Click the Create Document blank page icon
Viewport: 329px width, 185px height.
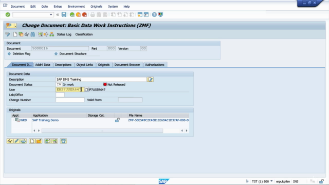(x=15, y=34)
